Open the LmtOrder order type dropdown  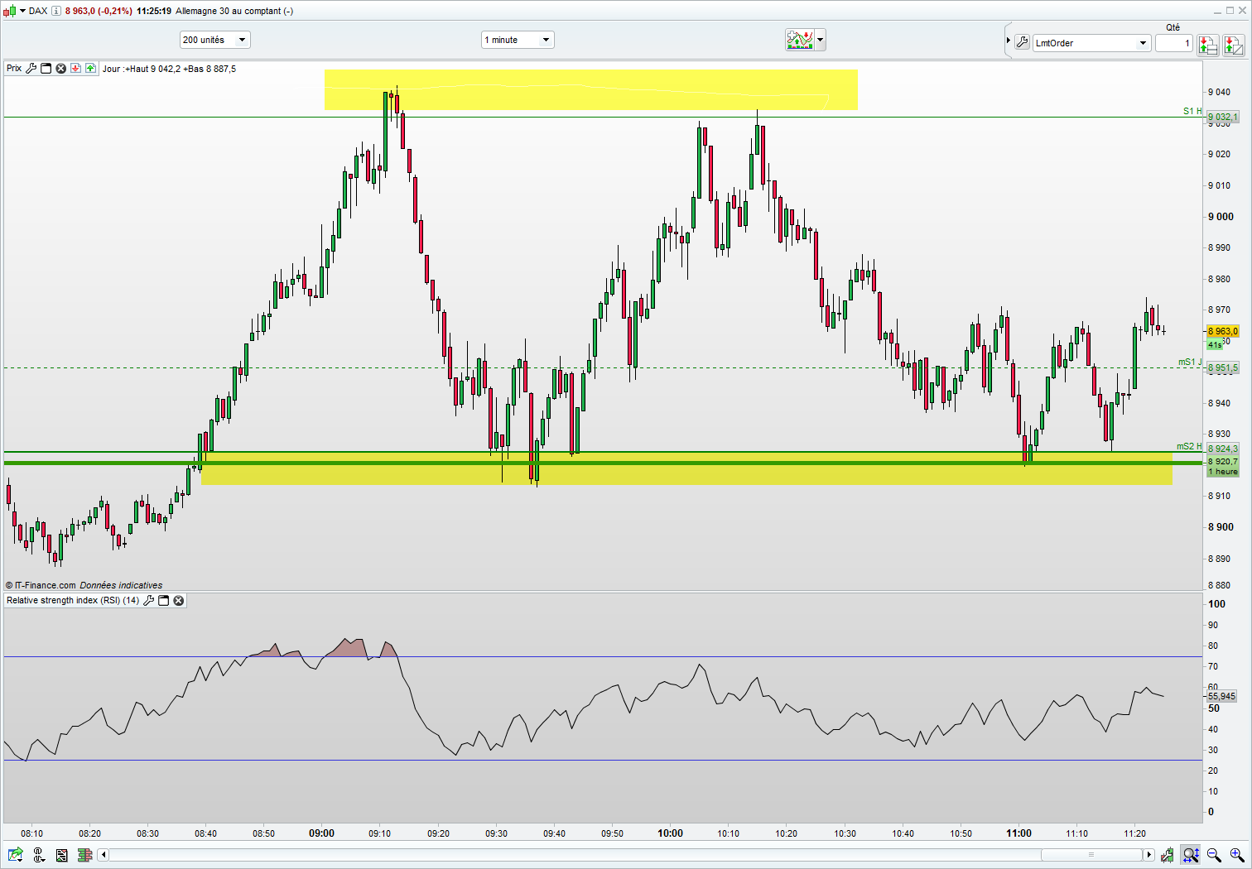point(1092,43)
